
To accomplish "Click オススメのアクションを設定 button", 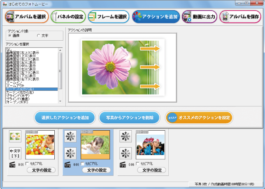I will coord(199,118).
